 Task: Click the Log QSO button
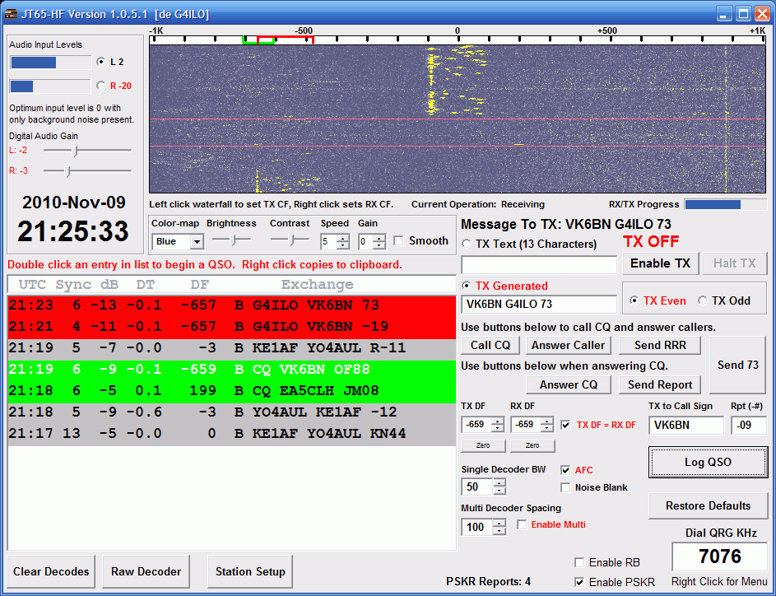pyautogui.click(x=709, y=462)
